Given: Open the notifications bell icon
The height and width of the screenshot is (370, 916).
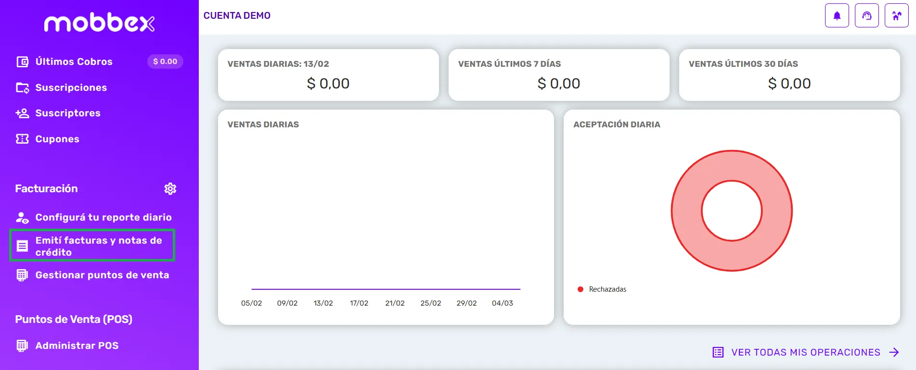Looking at the screenshot, I should click(x=837, y=15).
